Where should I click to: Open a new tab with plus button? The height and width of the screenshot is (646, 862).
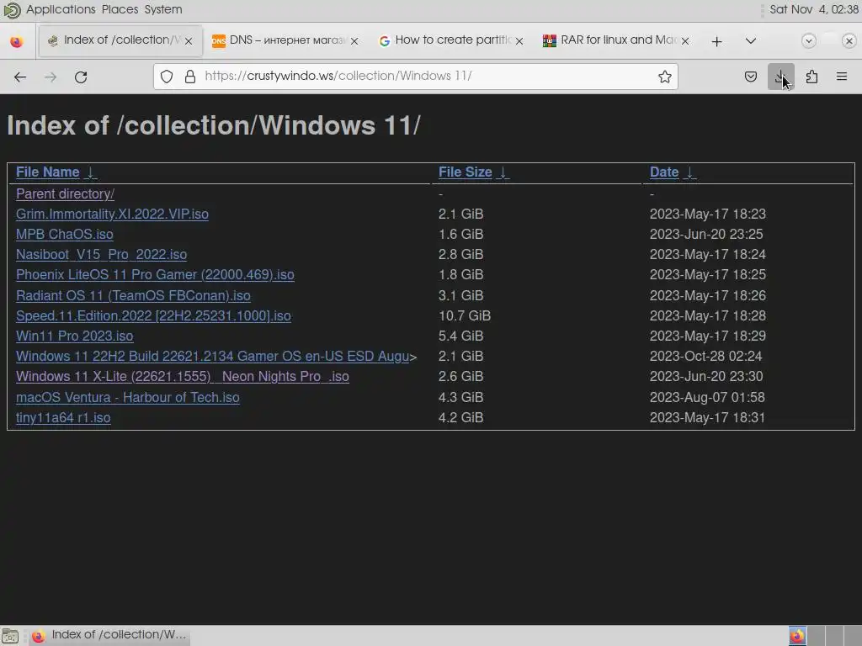tap(716, 41)
